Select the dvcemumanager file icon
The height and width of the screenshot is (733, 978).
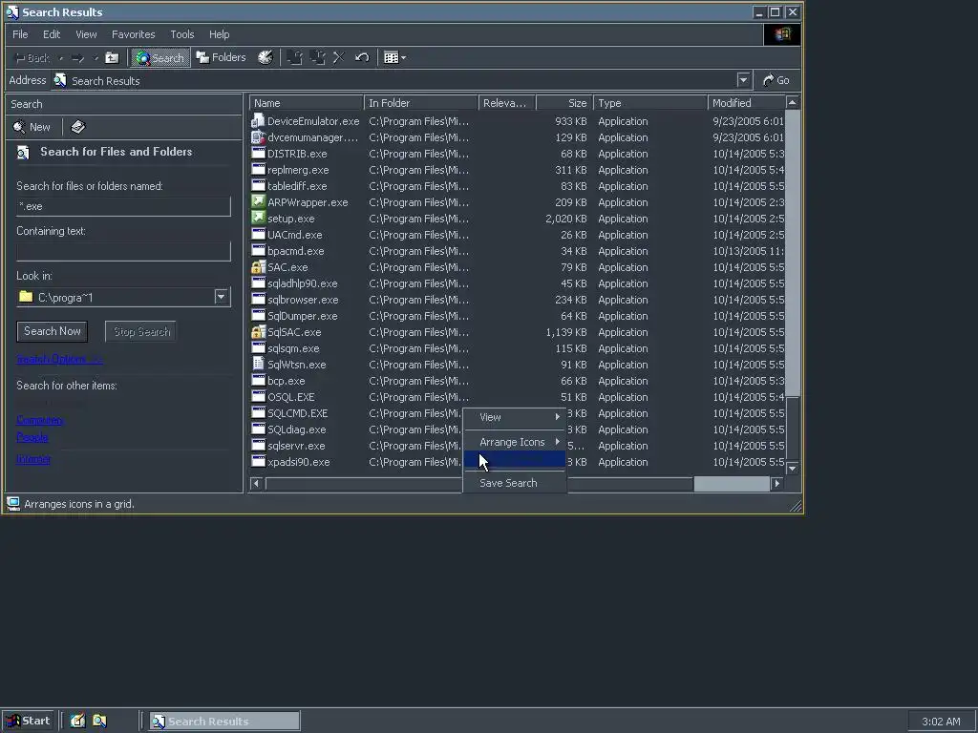(x=258, y=137)
